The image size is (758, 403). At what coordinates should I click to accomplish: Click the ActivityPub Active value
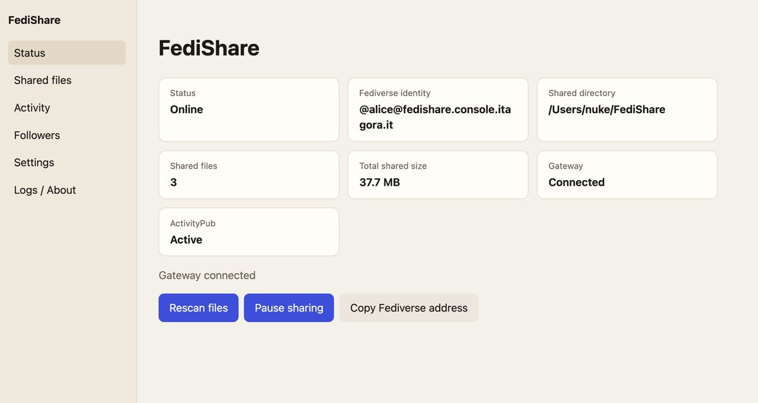(x=186, y=239)
